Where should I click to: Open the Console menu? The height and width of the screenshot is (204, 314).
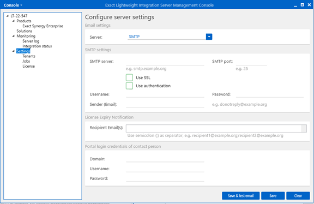click(x=13, y=5)
